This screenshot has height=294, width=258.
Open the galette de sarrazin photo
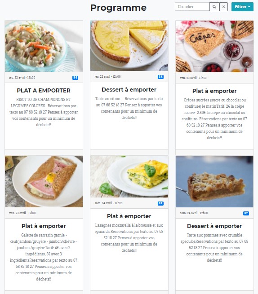44,181
